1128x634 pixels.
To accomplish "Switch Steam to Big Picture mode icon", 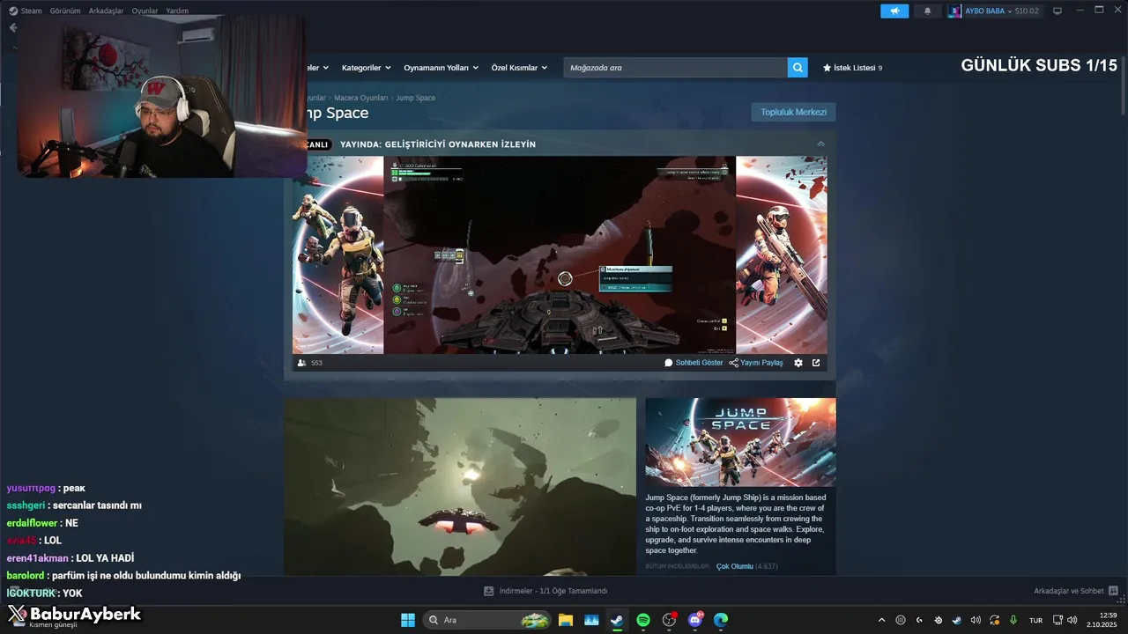I will tap(1057, 11).
